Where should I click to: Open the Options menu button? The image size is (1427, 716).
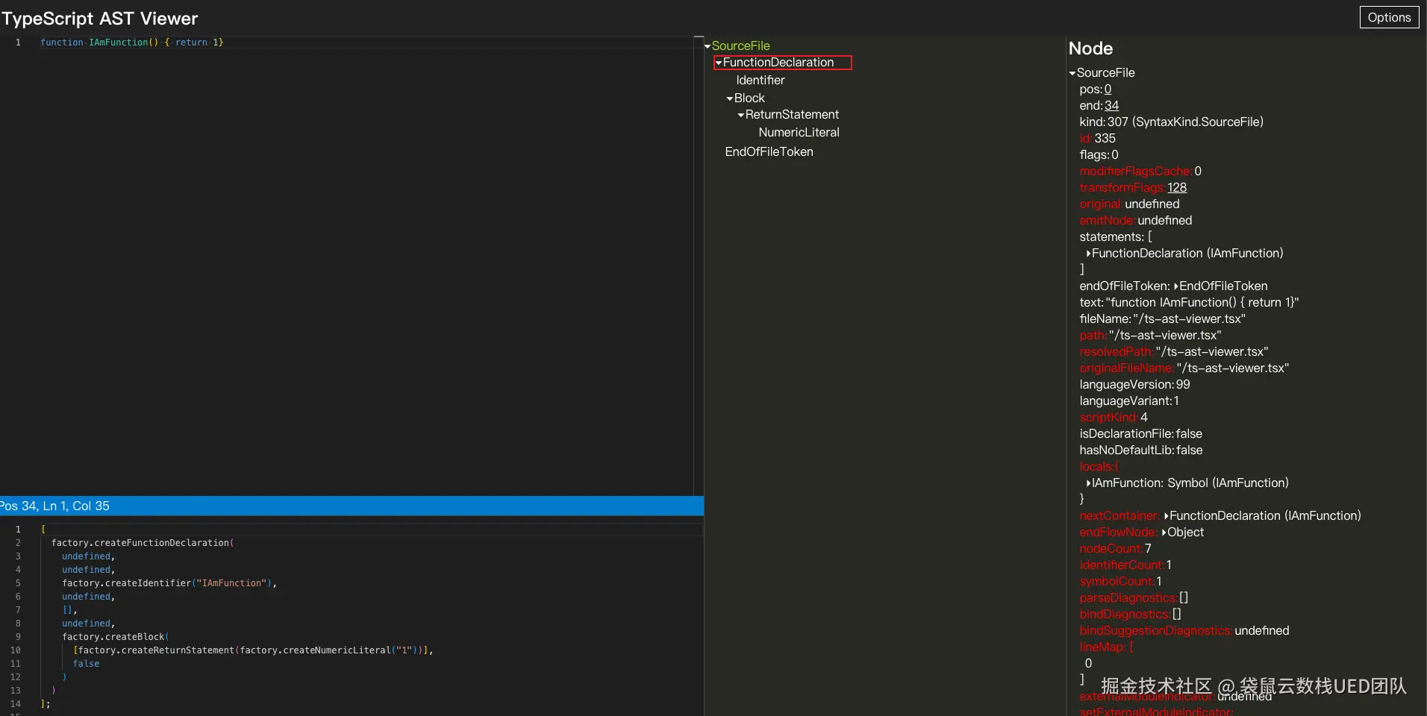(x=1389, y=18)
